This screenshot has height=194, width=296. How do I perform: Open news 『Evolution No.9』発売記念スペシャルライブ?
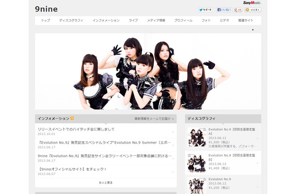(104, 143)
